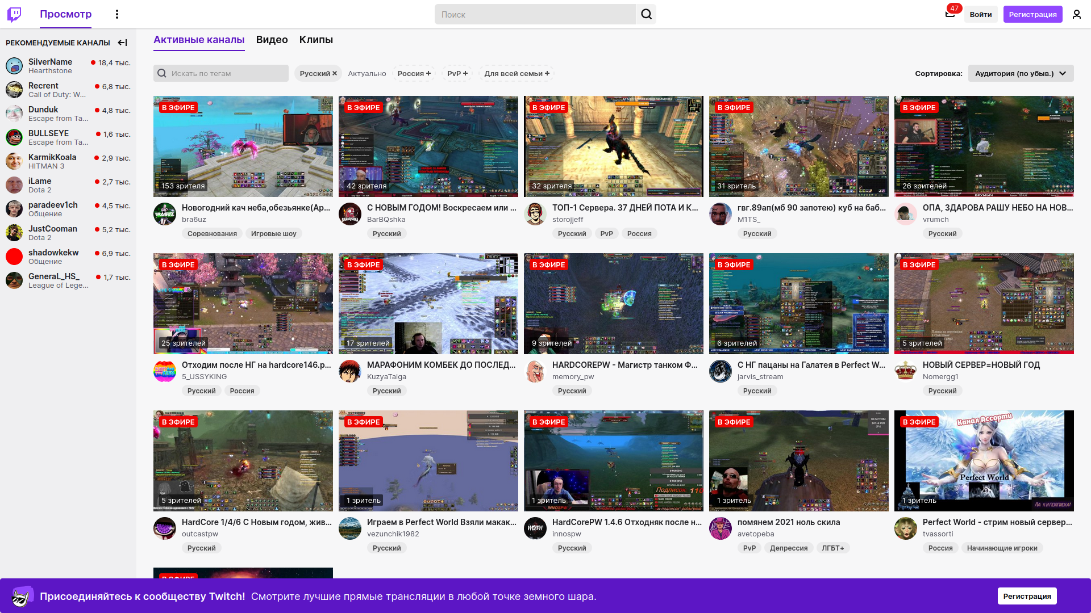This screenshot has width=1091, height=613.
Task: Open tvassorti Perfect World thumbnail
Action: 984,461
